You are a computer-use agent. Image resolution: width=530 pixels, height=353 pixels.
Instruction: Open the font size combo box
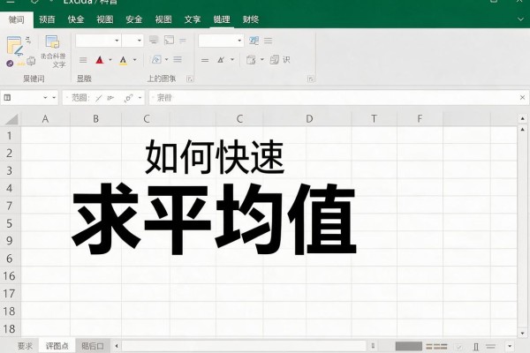click(x=132, y=41)
